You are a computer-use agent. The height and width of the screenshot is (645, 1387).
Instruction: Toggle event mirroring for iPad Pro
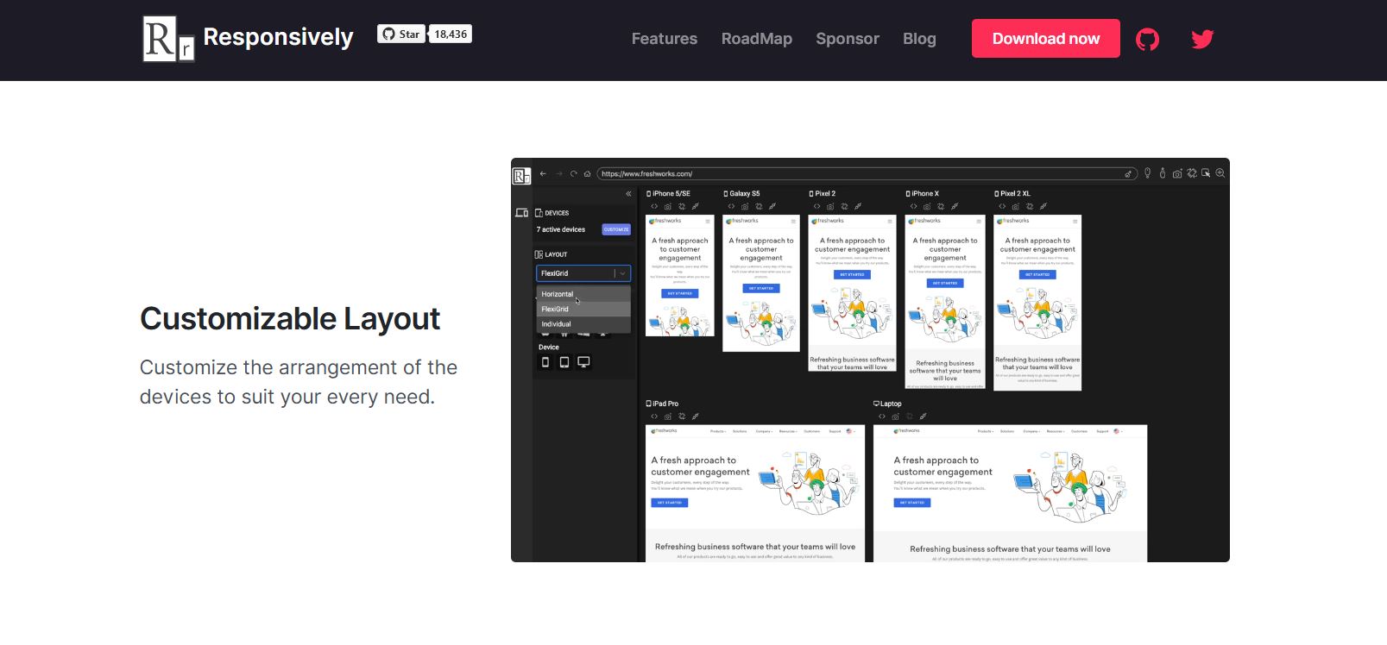[696, 416]
